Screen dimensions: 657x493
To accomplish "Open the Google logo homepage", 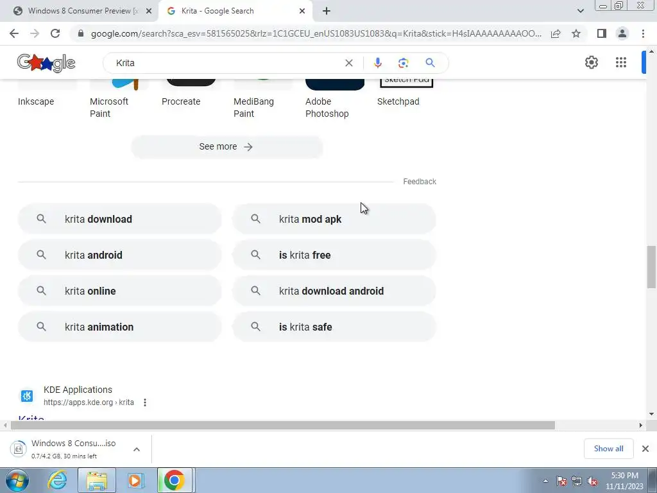I will (x=46, y=63).
